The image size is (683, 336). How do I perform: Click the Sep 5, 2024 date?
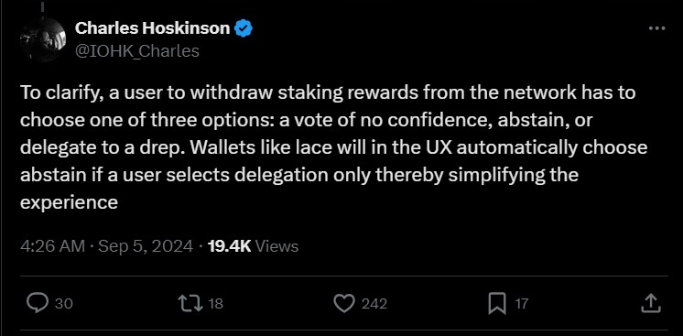(146, 246)
